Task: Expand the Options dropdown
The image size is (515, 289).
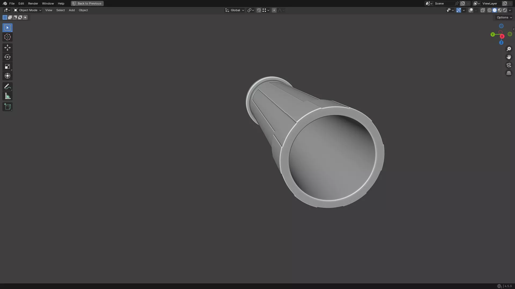Action: 504,17
